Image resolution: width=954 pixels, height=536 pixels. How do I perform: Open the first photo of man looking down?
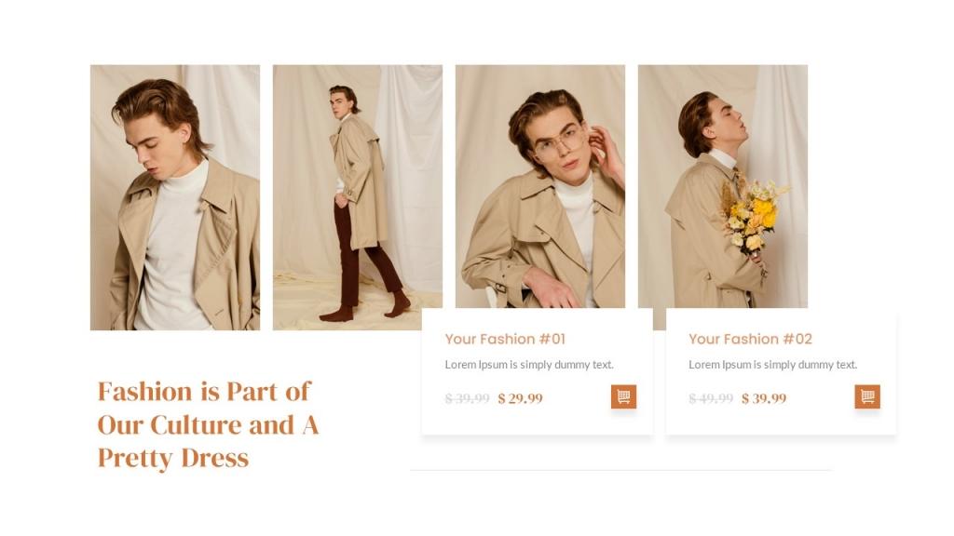pos(175,197)
